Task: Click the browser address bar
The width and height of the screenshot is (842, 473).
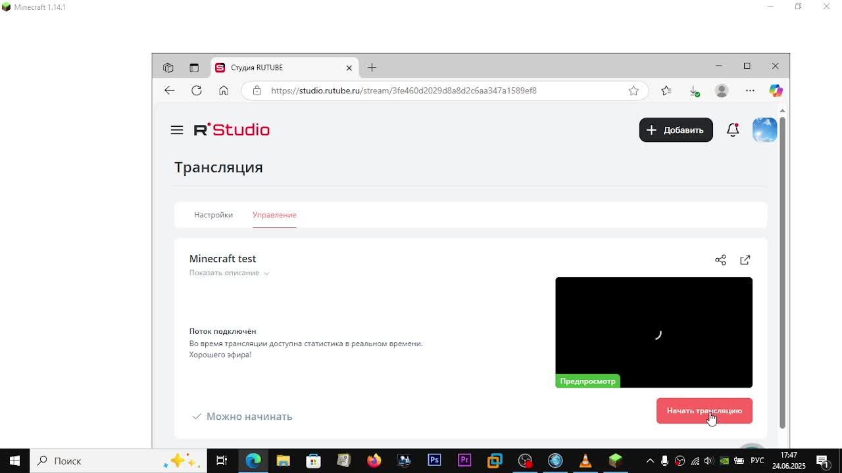Action: (x=444, y=91)
